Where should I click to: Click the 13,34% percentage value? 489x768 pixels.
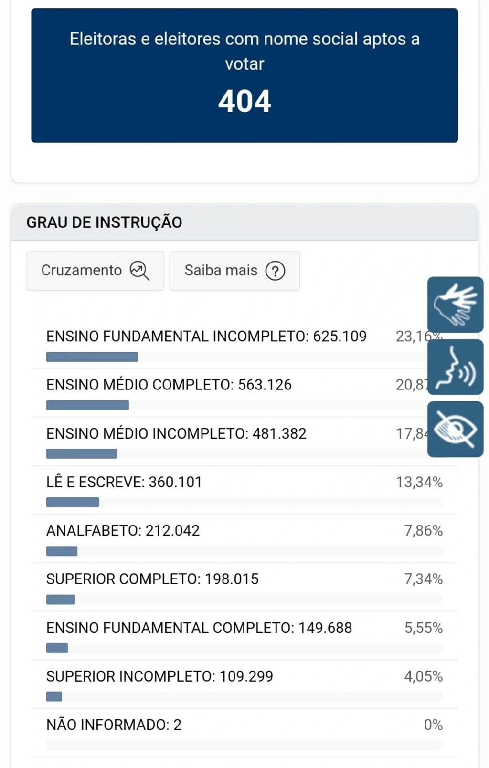coord(419,482)
